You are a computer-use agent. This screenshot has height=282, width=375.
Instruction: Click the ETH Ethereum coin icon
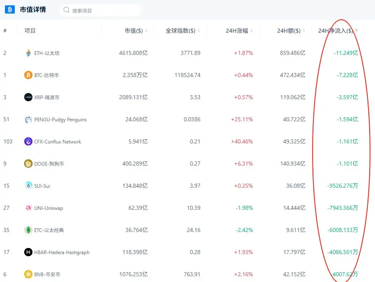28,53
